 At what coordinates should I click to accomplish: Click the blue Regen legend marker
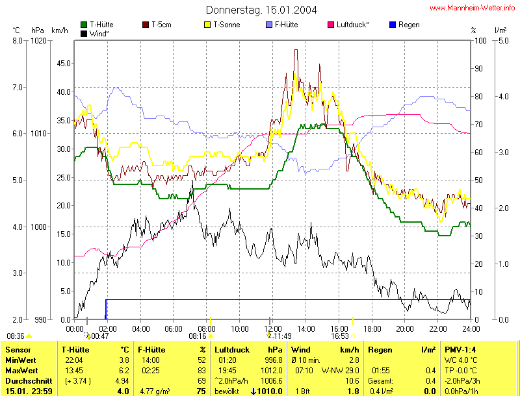click(392, 25)
